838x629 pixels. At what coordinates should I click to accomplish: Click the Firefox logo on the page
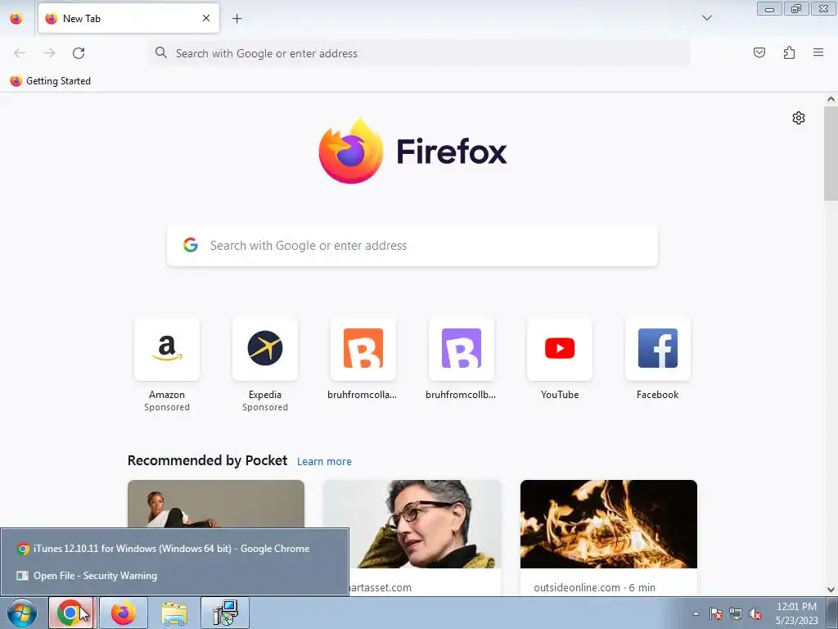click(x=412, y=152)
